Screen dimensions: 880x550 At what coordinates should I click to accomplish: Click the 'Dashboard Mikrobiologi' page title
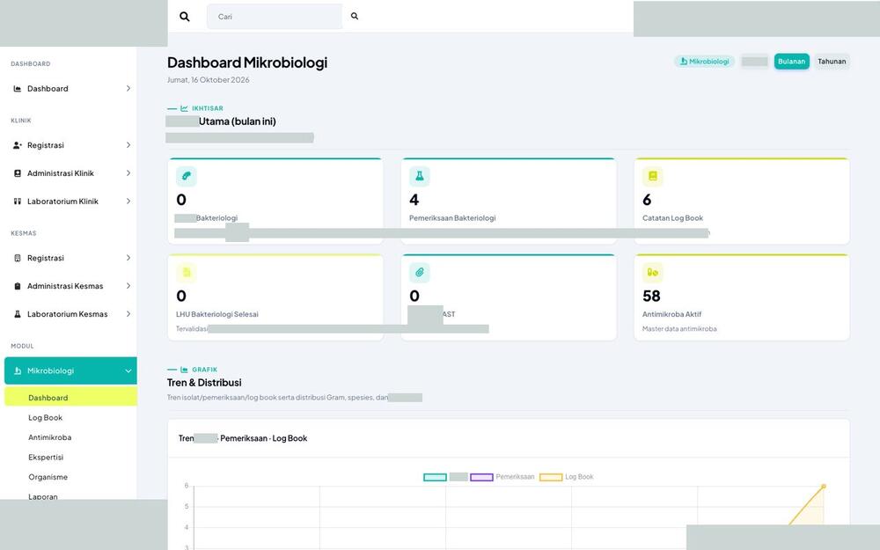(247, 62)
